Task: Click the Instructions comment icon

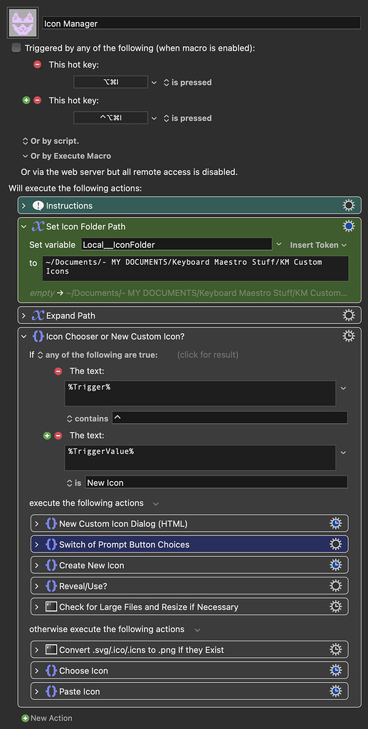Action: 38,206
